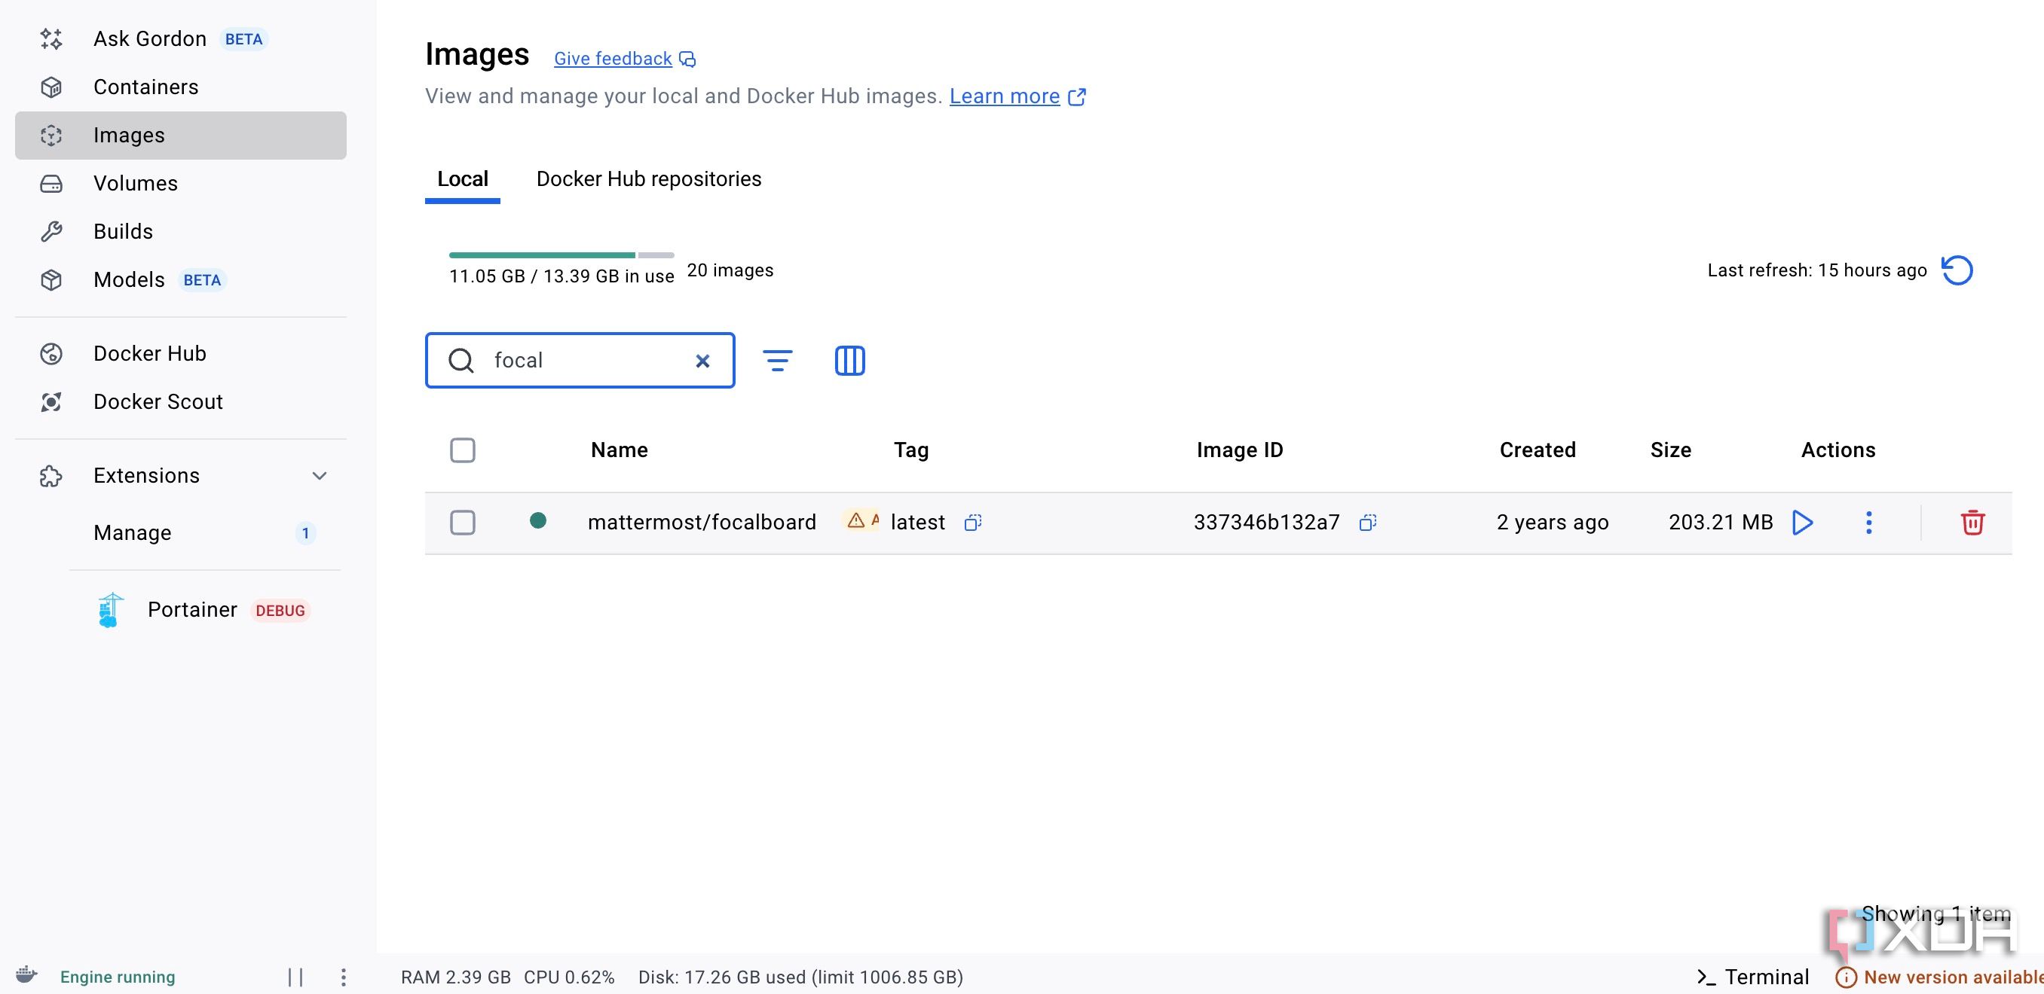Viewport: 2044px width, 994px height.
Task: Switch to Docker Hub repositories tab
Action: point(649,179)
